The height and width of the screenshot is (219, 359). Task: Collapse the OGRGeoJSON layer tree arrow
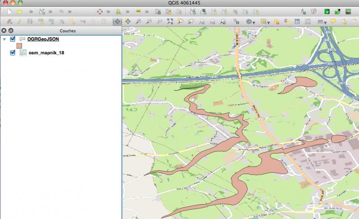(4, 39)
